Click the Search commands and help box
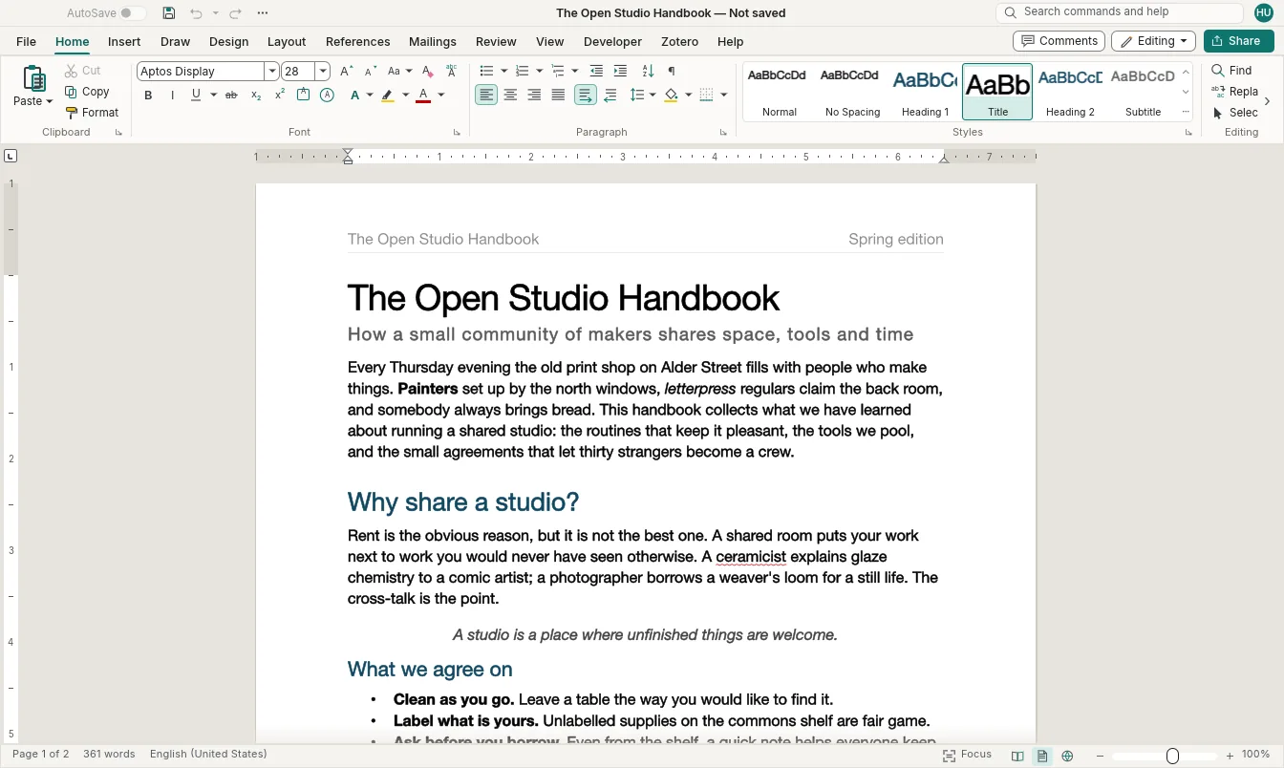This screenshot has width=1284, height=768. (x=1120, y=12)
